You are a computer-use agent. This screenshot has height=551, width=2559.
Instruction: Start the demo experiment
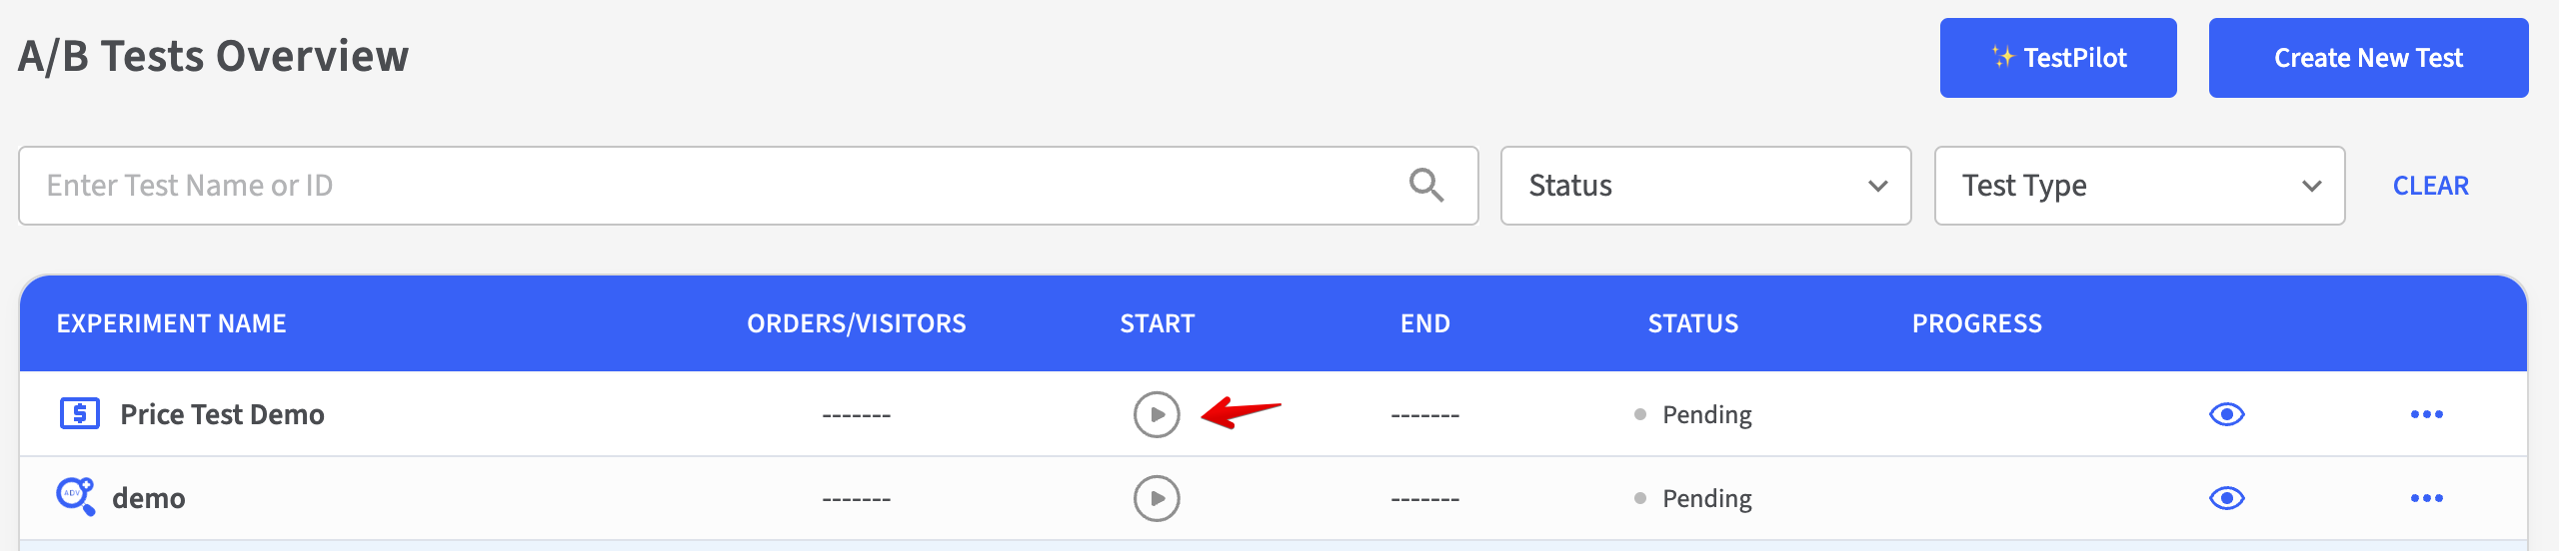(x=1157, y=498)
